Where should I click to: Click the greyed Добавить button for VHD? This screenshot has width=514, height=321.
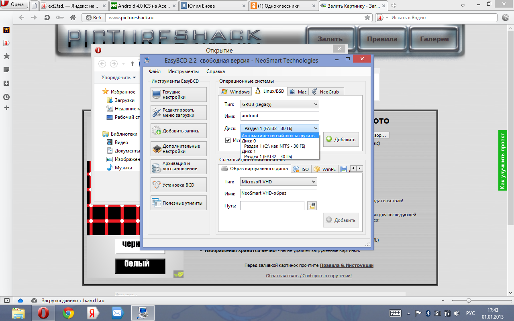click(341, 220)
